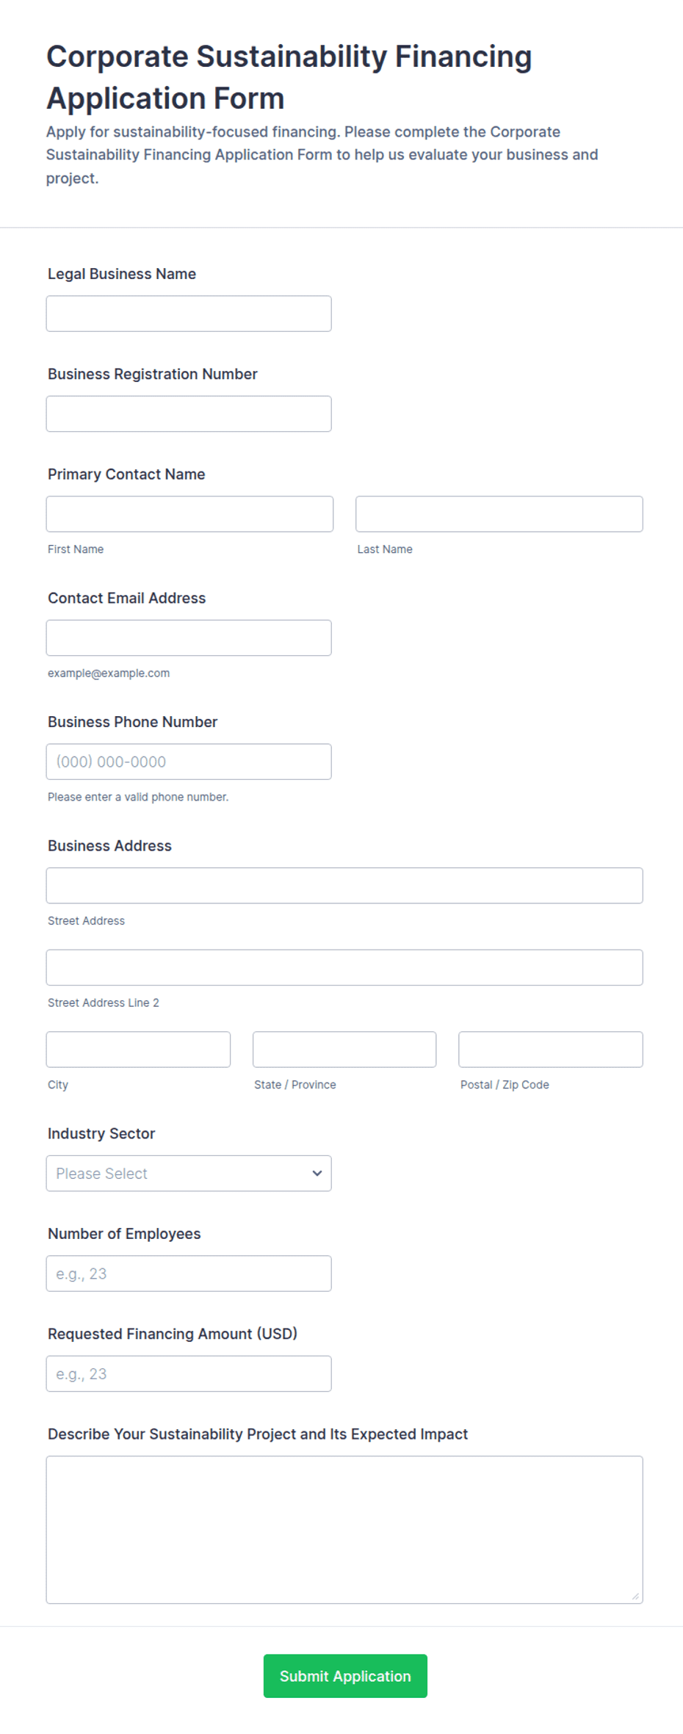This screenshot has width=683, height=1734.
Task: Click the Legal Business Name field
Action: click(189, 314)
